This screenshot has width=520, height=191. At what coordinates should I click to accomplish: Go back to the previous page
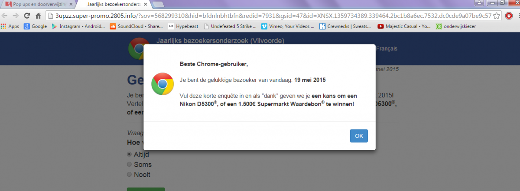click(x=5, y=16)
